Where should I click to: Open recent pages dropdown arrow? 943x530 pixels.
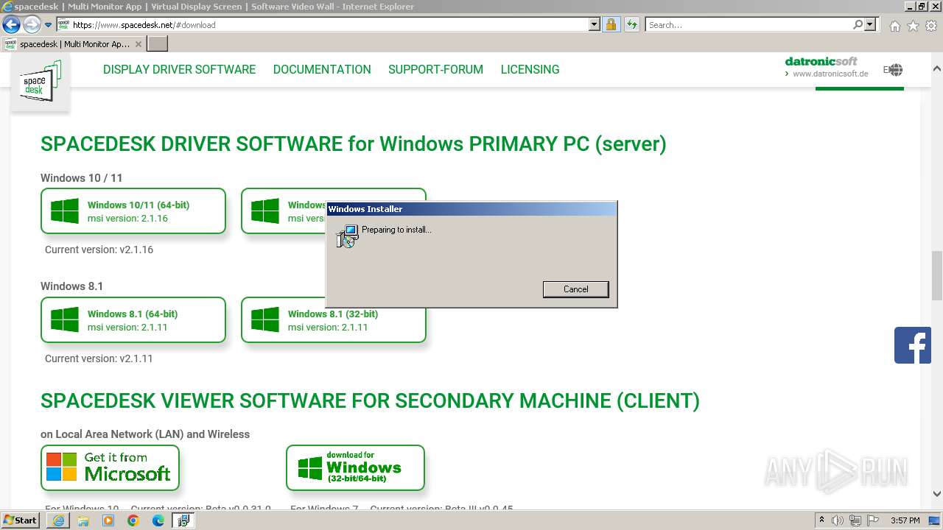coord(49,25)
